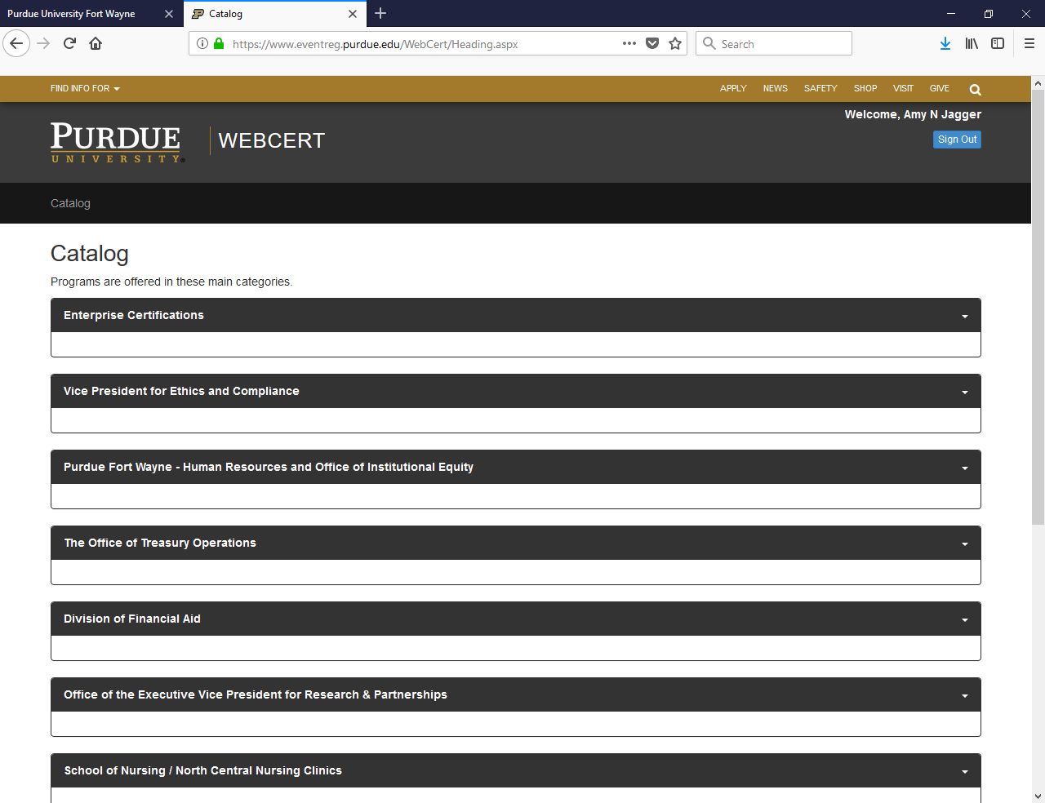The width and height of the screenshot is (1045, 803).
Task: Click the site search magnifier in gold bar
Action: coord(975,90)
